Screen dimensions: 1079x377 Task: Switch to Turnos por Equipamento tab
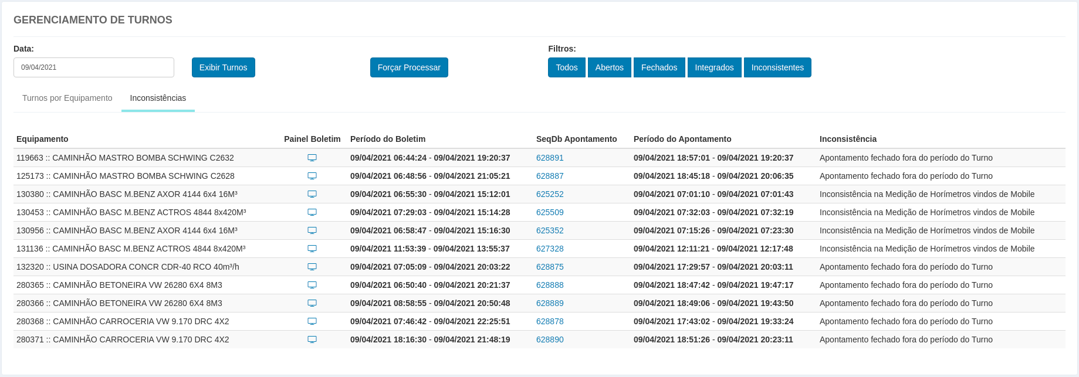67,98
